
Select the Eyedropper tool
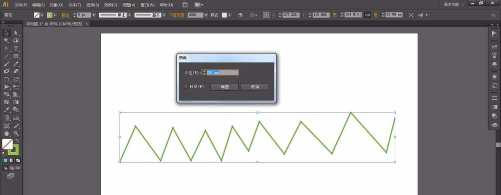pyautogui.click(x=7, y=110)
